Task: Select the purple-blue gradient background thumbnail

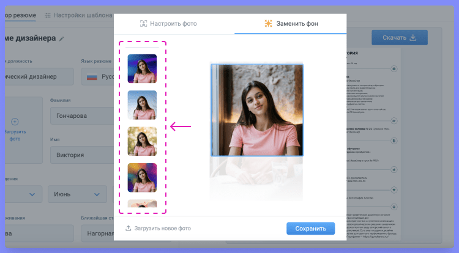Action: [x=142, y=68]
